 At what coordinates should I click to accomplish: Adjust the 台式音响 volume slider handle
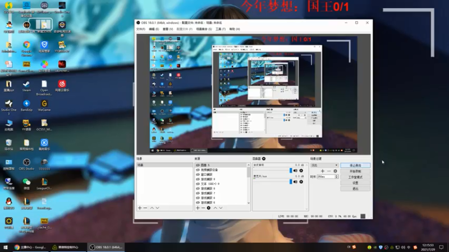pos(291,171)
